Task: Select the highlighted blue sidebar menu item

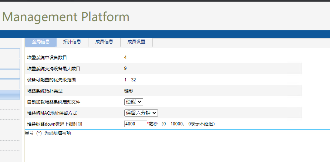Action: pyautogui.click(x=10, y=95)
